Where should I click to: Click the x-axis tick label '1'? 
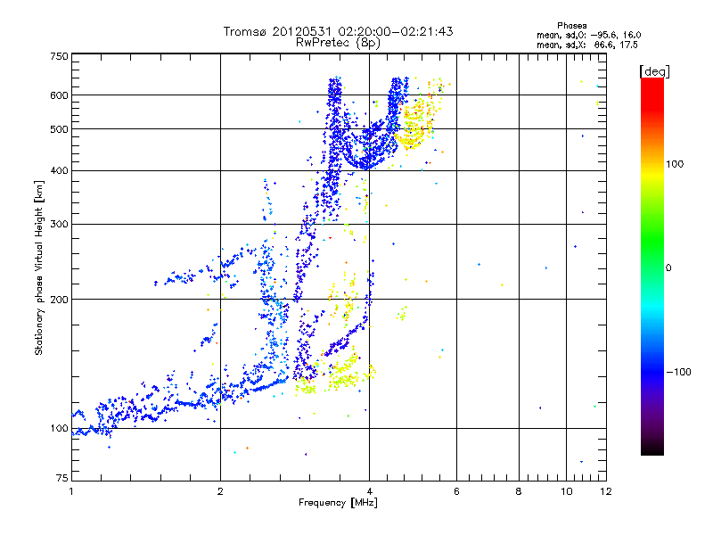[x=71, y=491]
